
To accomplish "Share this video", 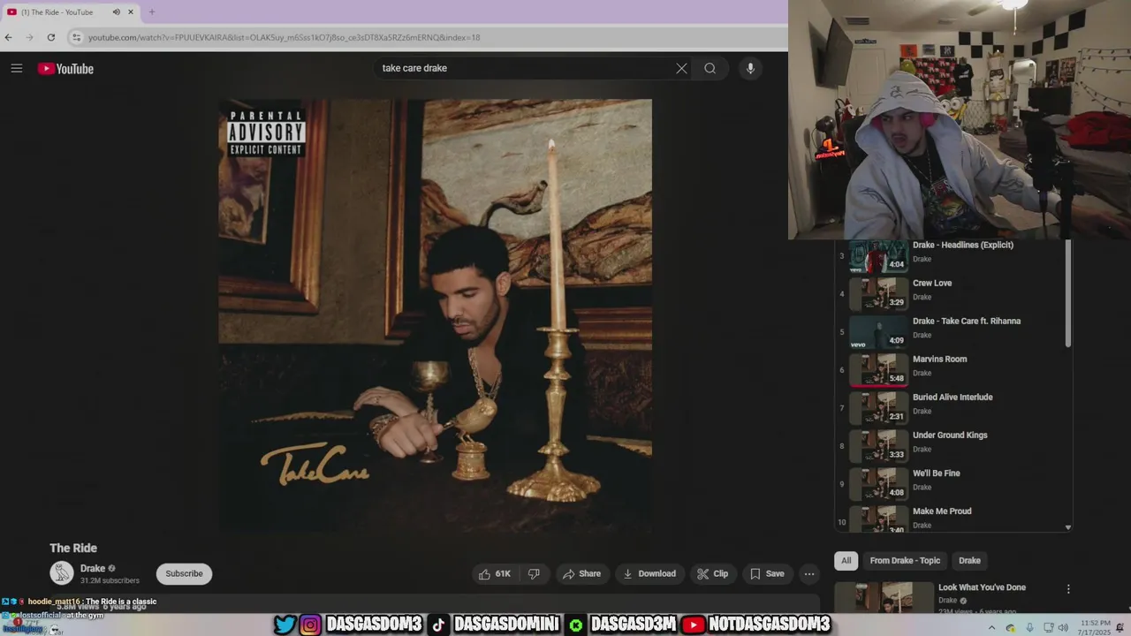I will [x=581, y=574].
